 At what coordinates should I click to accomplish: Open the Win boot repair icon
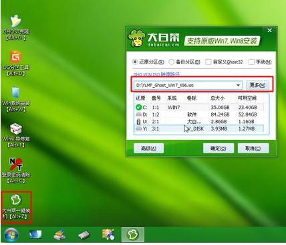click(x=16, y=129)
